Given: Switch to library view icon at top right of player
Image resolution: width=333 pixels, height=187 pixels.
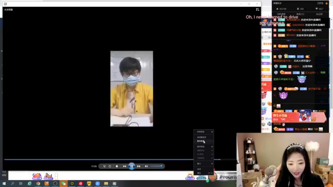Looking at the screenshot, I should pyautogui.click(x=257, y=10).
